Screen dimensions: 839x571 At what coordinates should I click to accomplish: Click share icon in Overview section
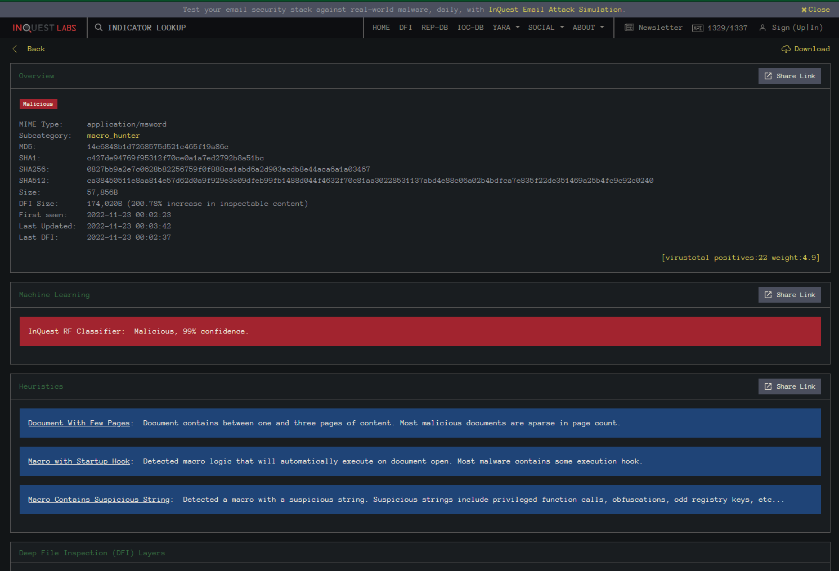tap(768, 76)
